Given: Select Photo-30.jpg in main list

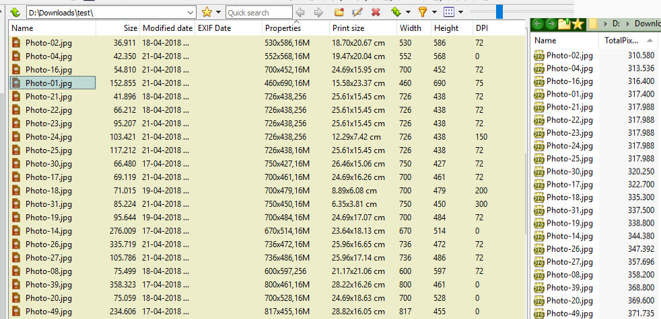Looking at the screenshot, I should click(48, 164).
